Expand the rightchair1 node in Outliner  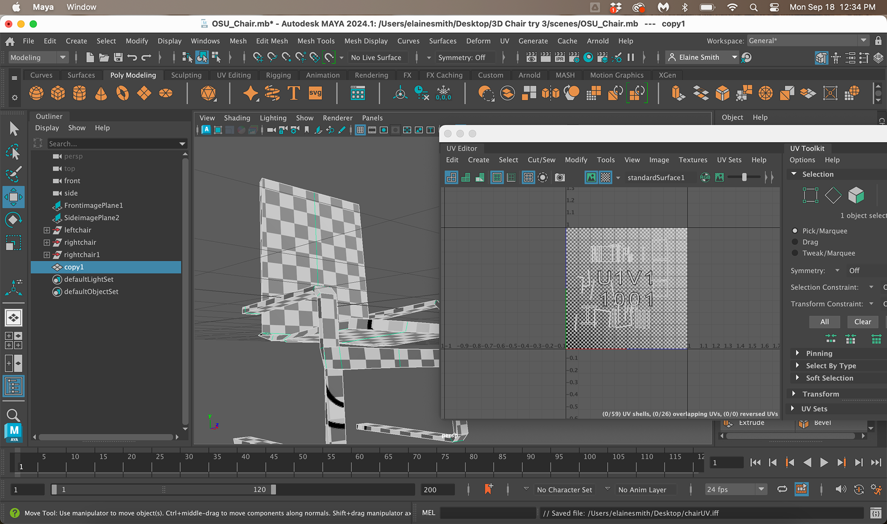(x=47, y=255)
